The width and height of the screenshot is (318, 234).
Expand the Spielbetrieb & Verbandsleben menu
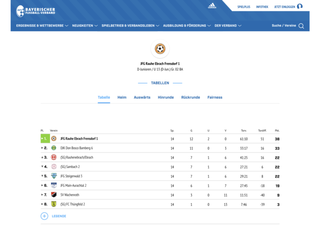(130, 26)
